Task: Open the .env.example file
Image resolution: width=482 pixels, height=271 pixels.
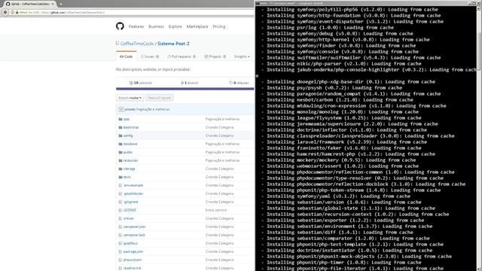Action: 133,186
